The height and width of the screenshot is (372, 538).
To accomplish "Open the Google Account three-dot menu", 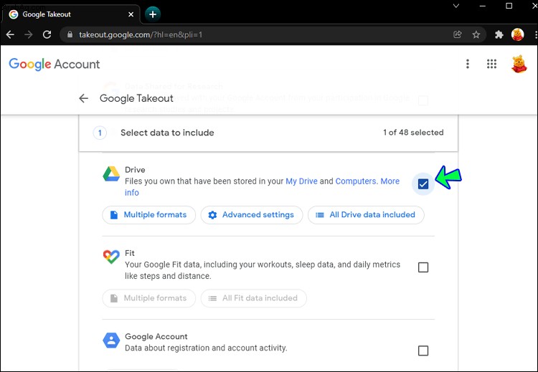I will tap(467, 64).
